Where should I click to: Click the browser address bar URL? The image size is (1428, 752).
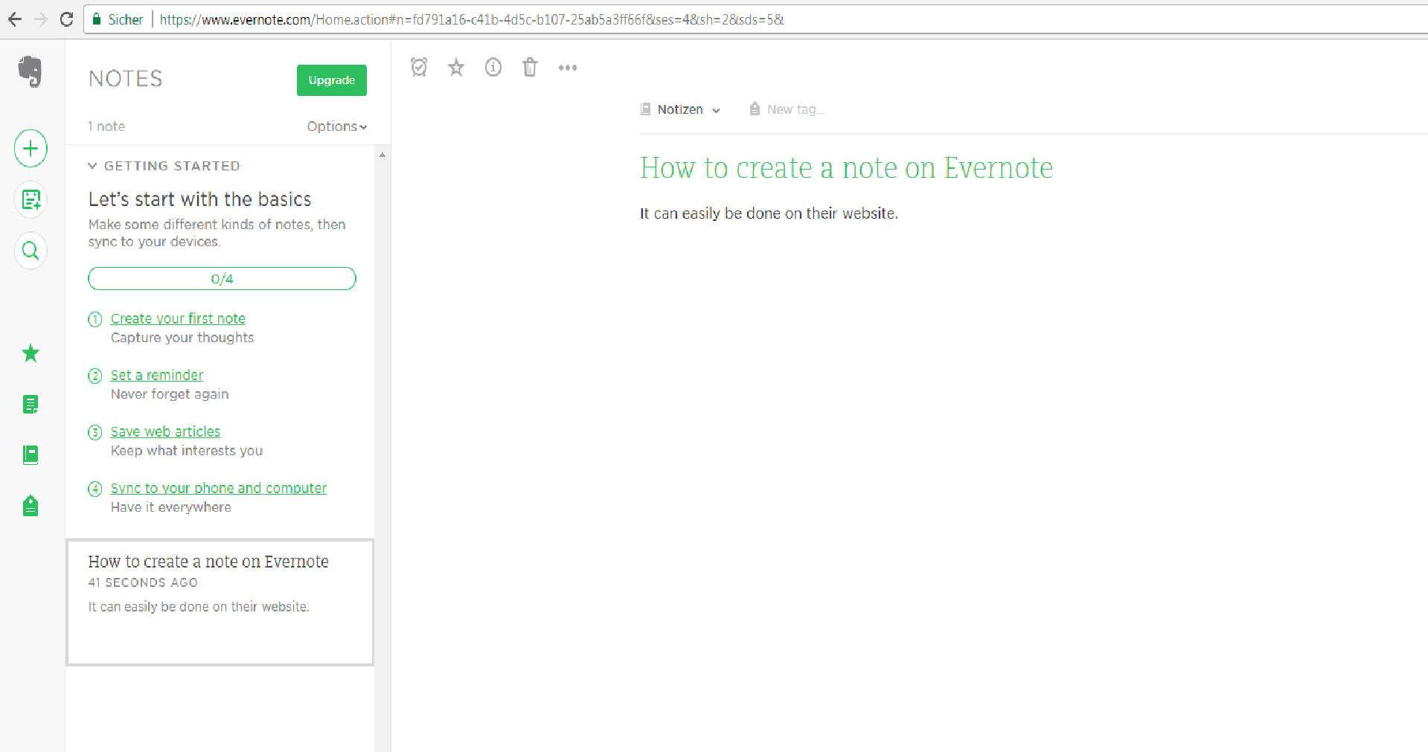pos(472,19)
